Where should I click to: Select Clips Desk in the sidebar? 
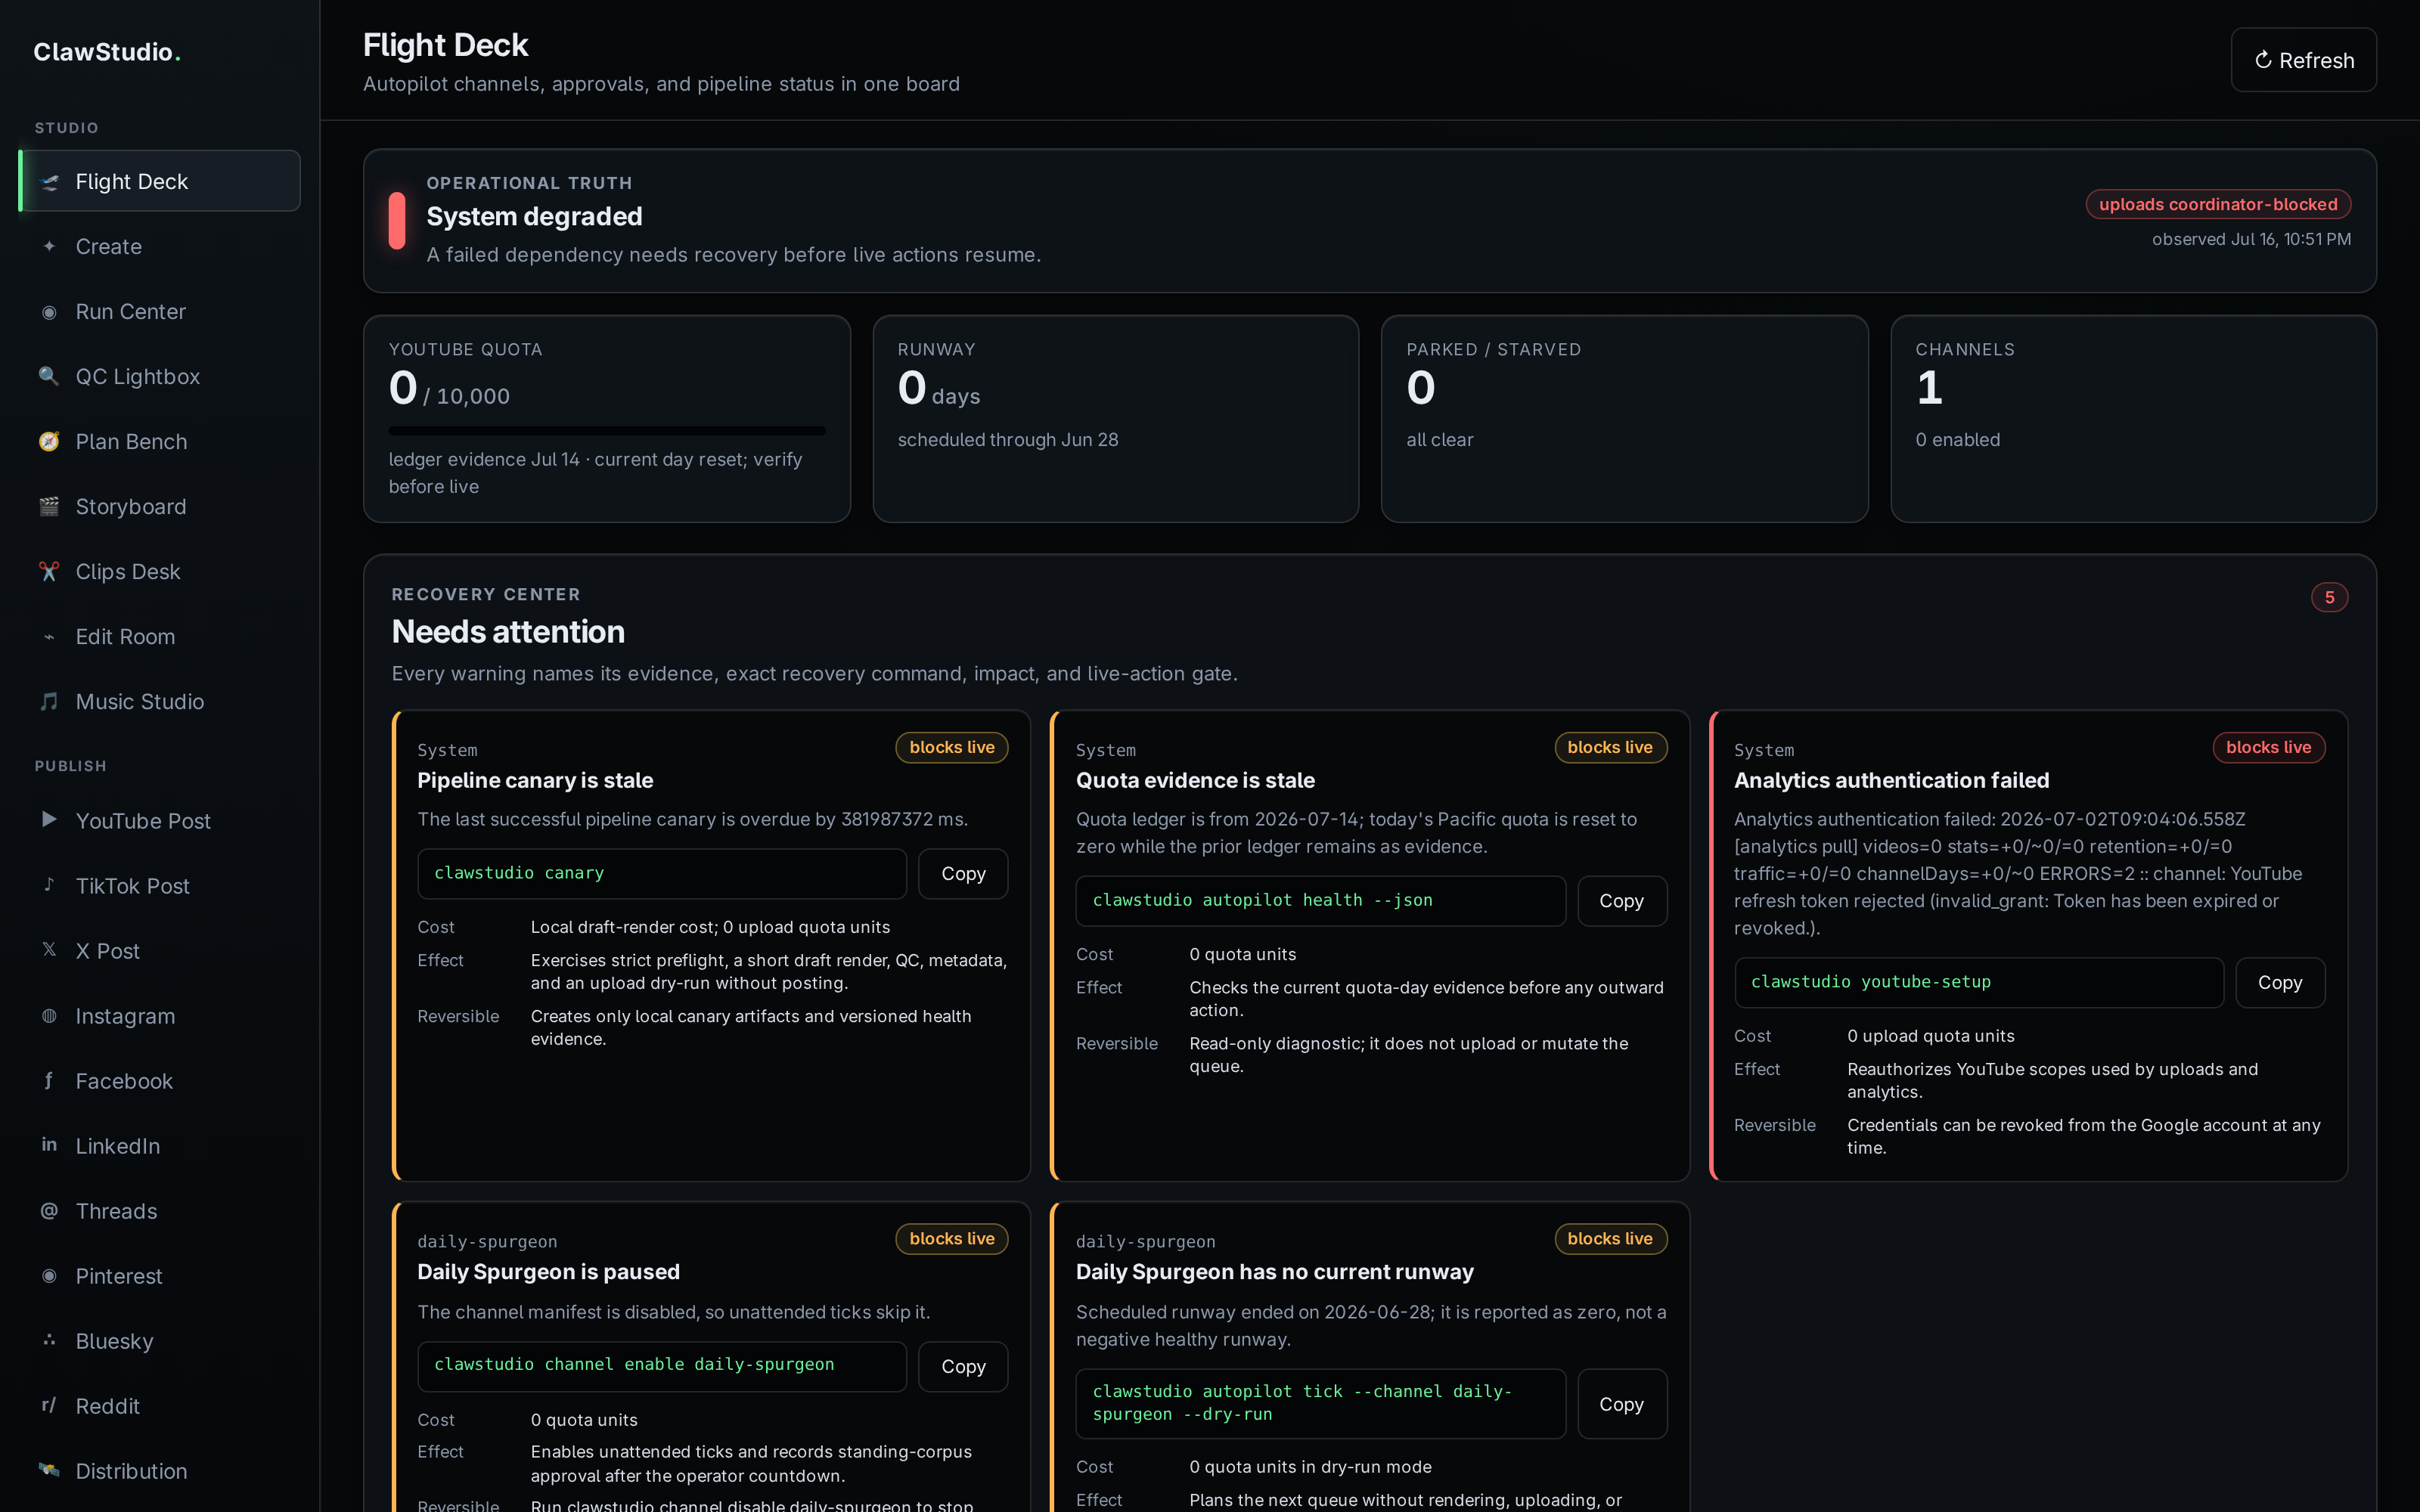tap(160, 572)
